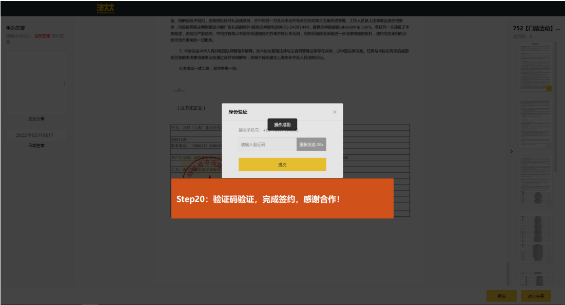565x305 pixels.
Task: Close the 身份验证 dialog with X
Action: click(335, 112)
